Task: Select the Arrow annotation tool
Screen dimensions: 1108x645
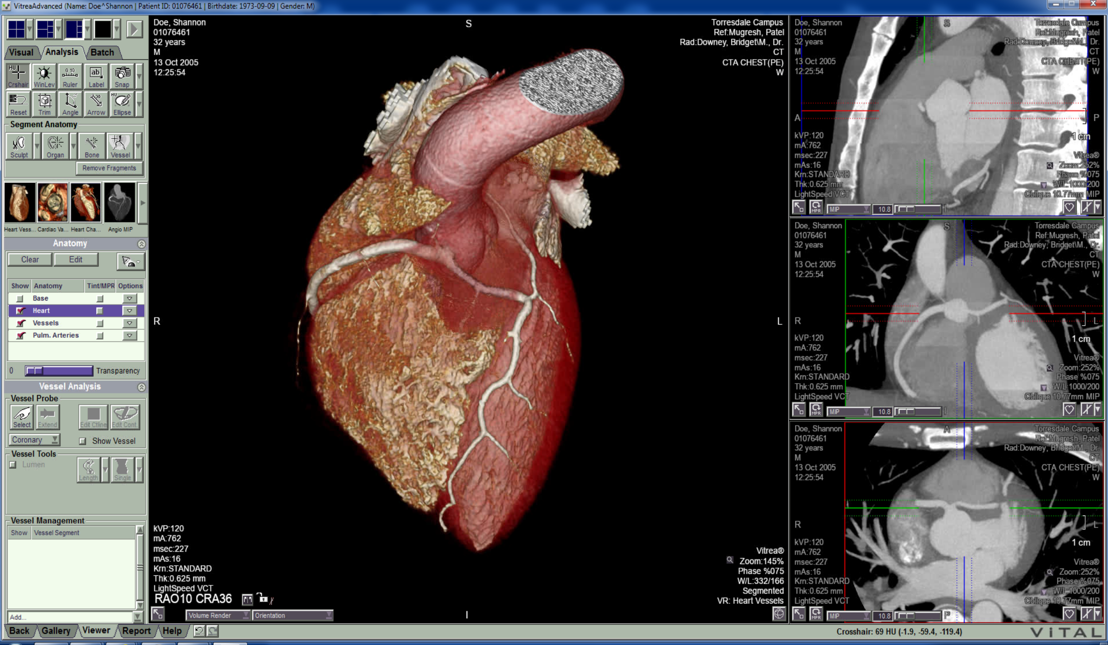Action: 96,104
